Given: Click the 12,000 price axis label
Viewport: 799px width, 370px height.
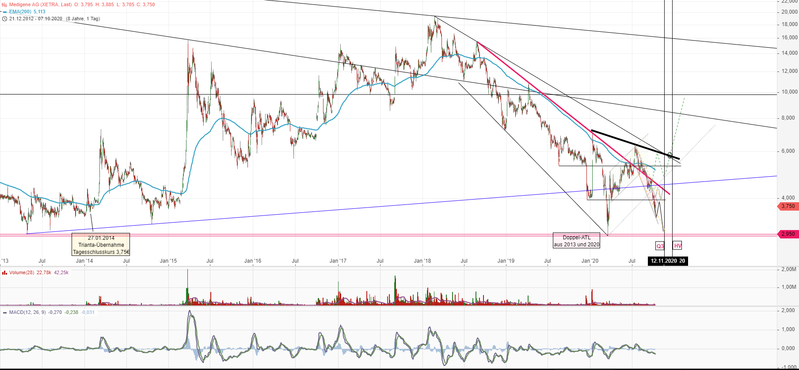Looking at the screenshot, I should (x=790, y=71).
